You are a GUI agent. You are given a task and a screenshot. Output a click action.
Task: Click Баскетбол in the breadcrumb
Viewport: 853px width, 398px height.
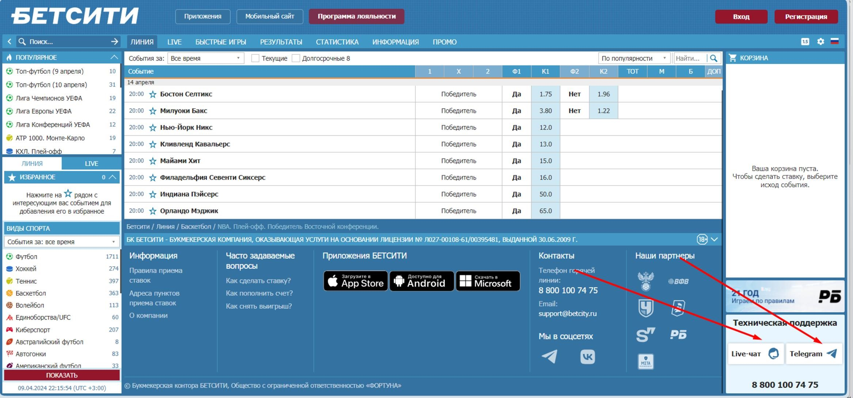point(196,227)
